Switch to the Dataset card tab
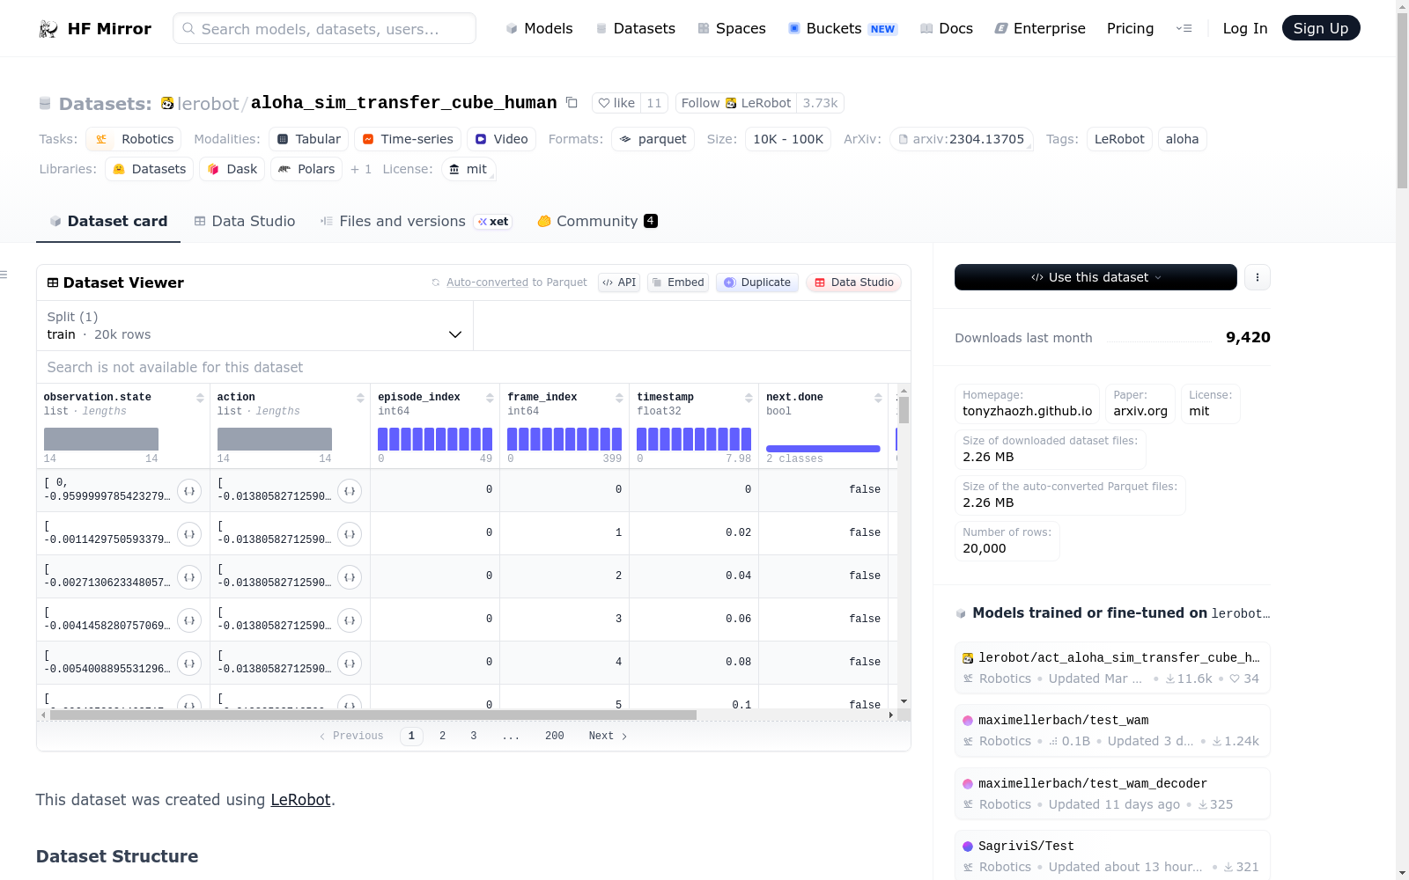 tap(108, 221)
